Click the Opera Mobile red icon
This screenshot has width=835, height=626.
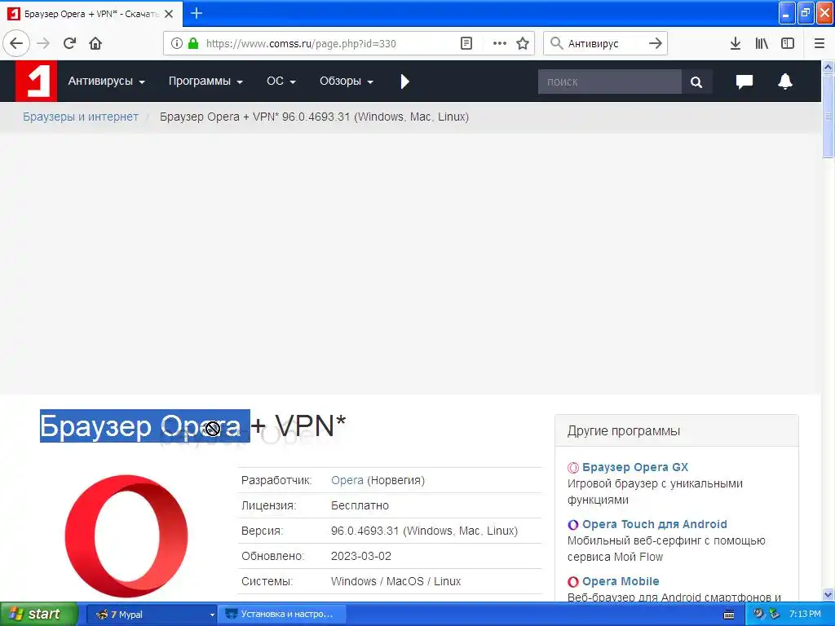(x=573, y=581)
